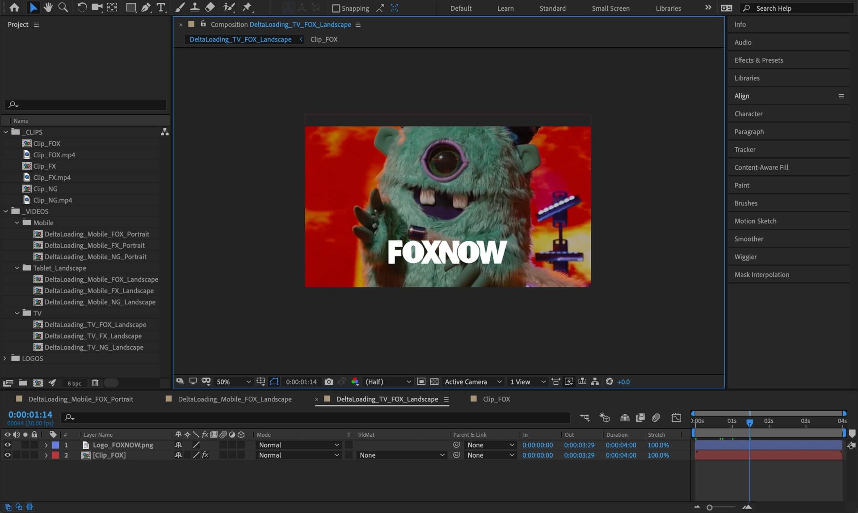Open the Graph Editor in the timeline
This screenshot has width=858, height=513.
pos(676,417)
